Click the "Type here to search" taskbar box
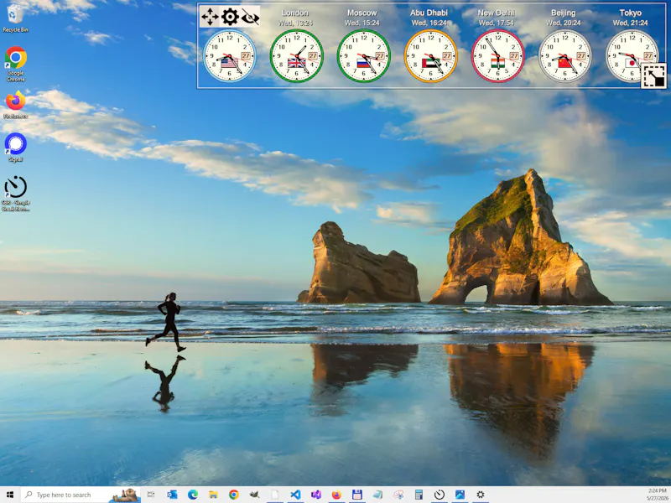671x503 pixels. click(81, 495)
